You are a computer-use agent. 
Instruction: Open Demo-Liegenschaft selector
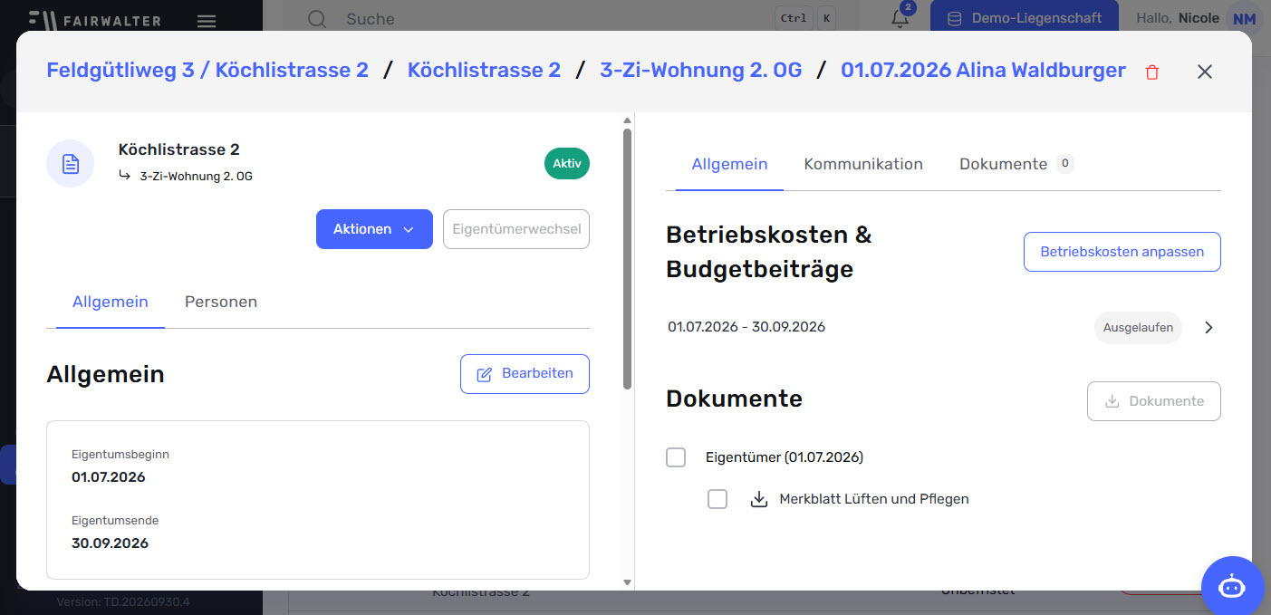click(1025, 18)
